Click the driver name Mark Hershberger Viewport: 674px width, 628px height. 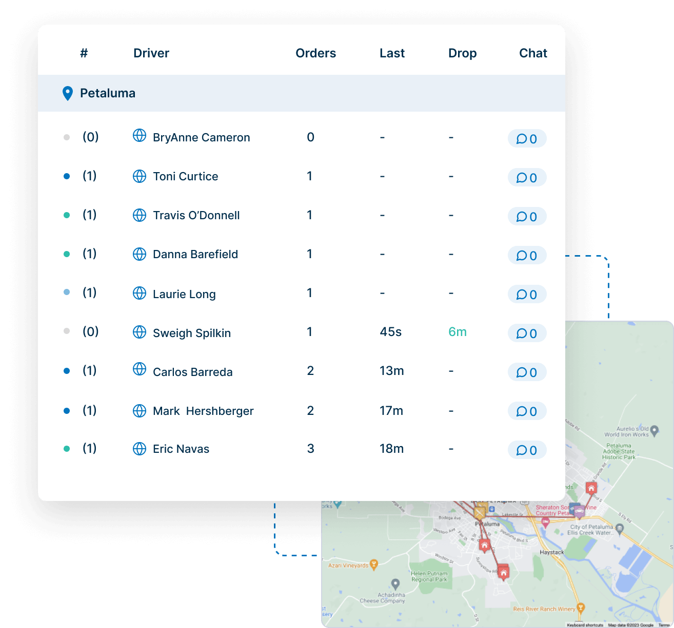pos(203,411)
